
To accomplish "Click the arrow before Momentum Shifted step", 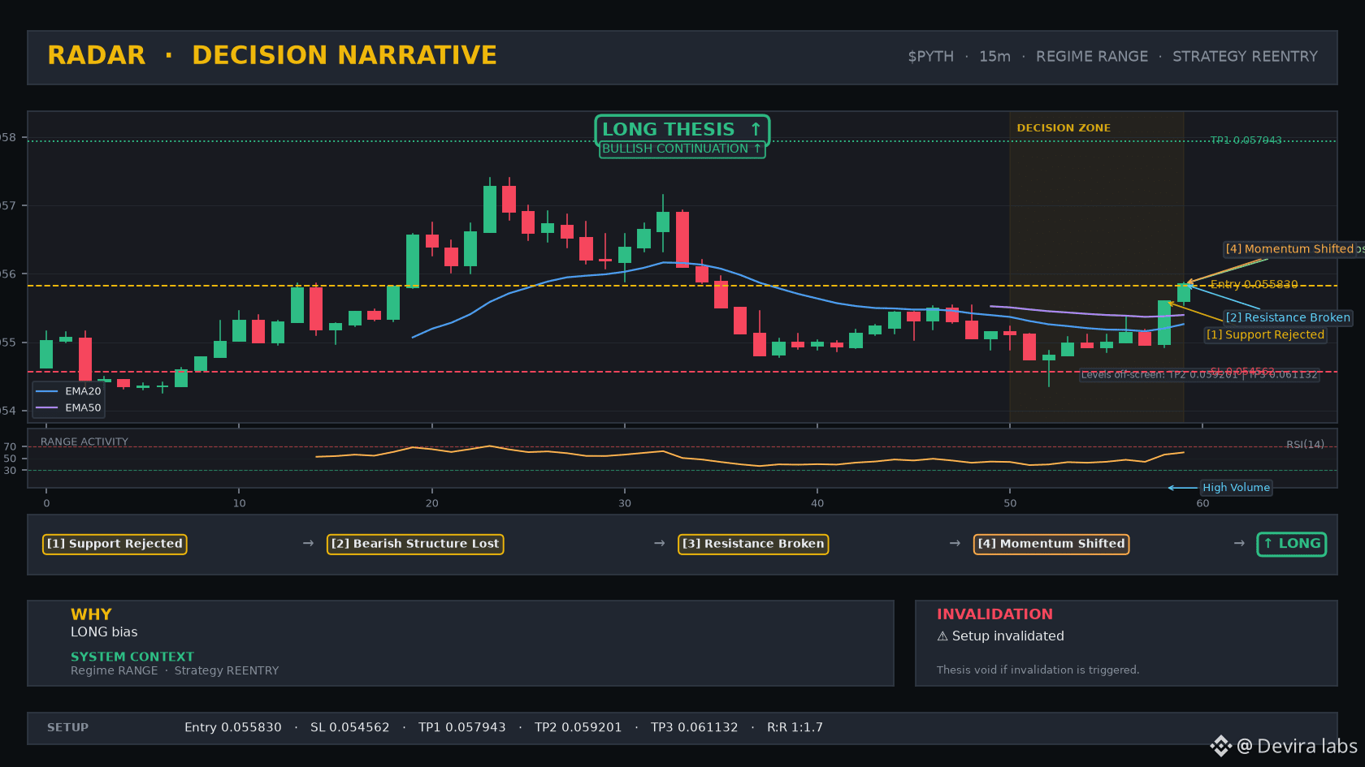I will tap(955, 543).
